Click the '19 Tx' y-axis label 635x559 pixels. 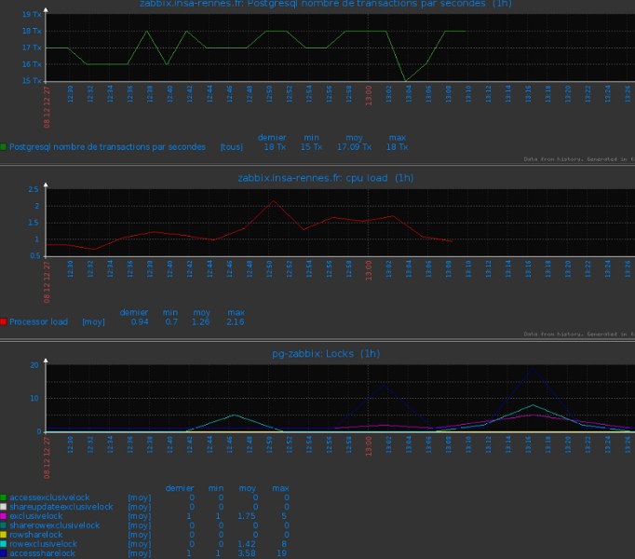click(32, 14)
